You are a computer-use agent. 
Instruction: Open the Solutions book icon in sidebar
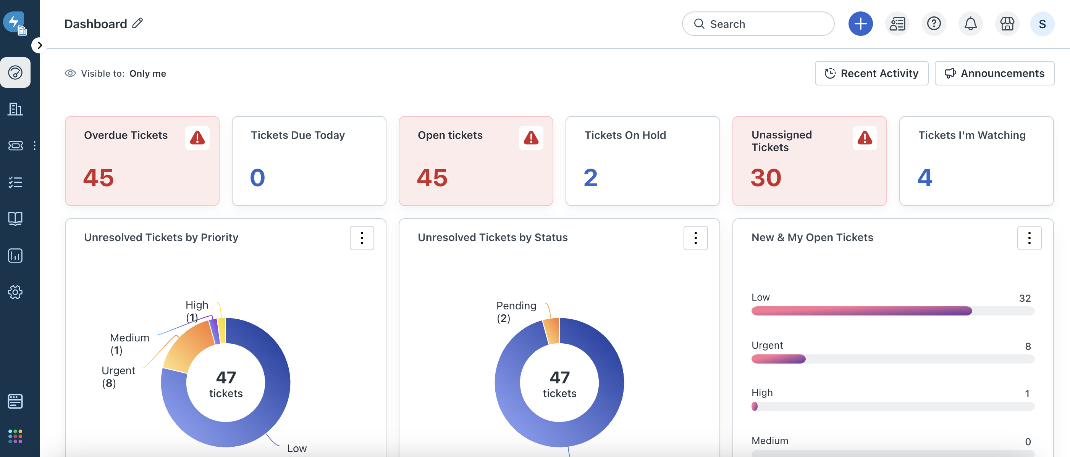[x=15, y=219]
